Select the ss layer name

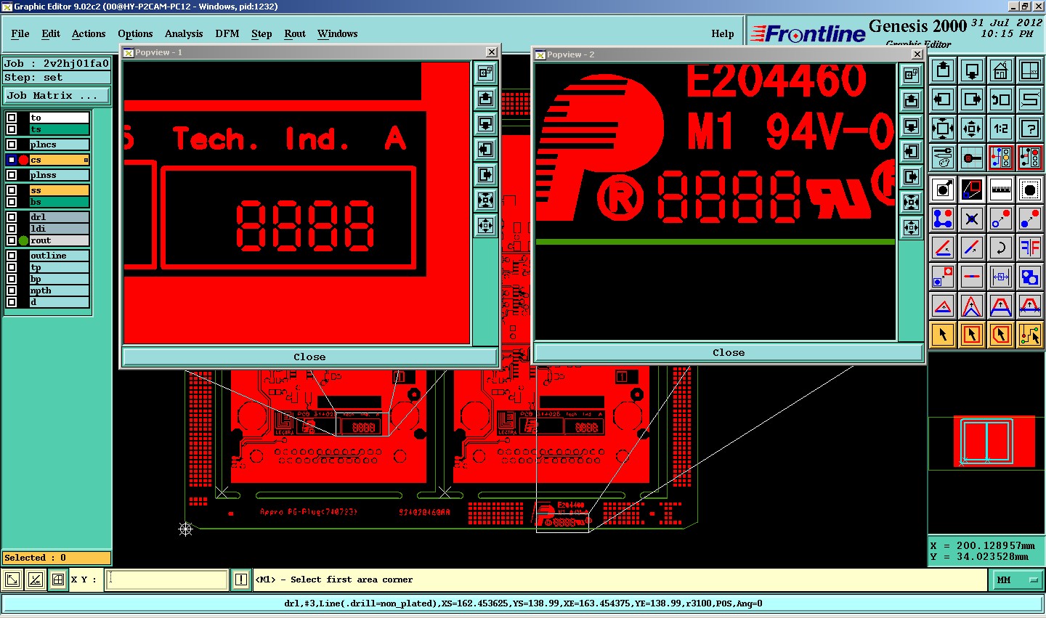(x=60, y=190)
